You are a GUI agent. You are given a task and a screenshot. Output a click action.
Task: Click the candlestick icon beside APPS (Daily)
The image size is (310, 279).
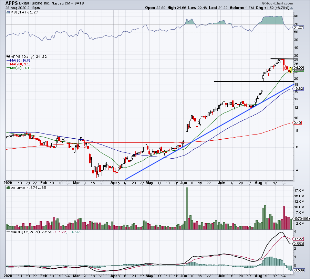(8, 57)
